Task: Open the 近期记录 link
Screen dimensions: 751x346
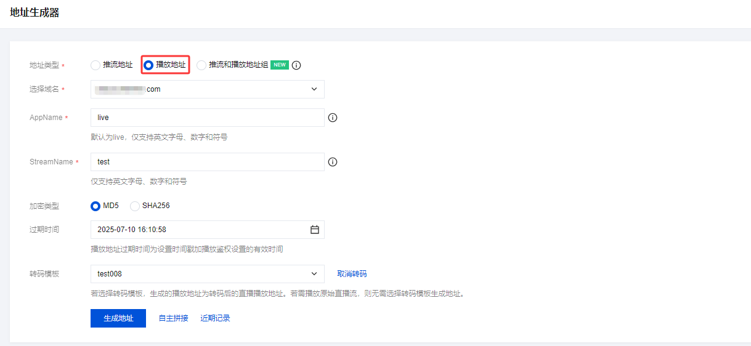Action: tap(215, 318)
